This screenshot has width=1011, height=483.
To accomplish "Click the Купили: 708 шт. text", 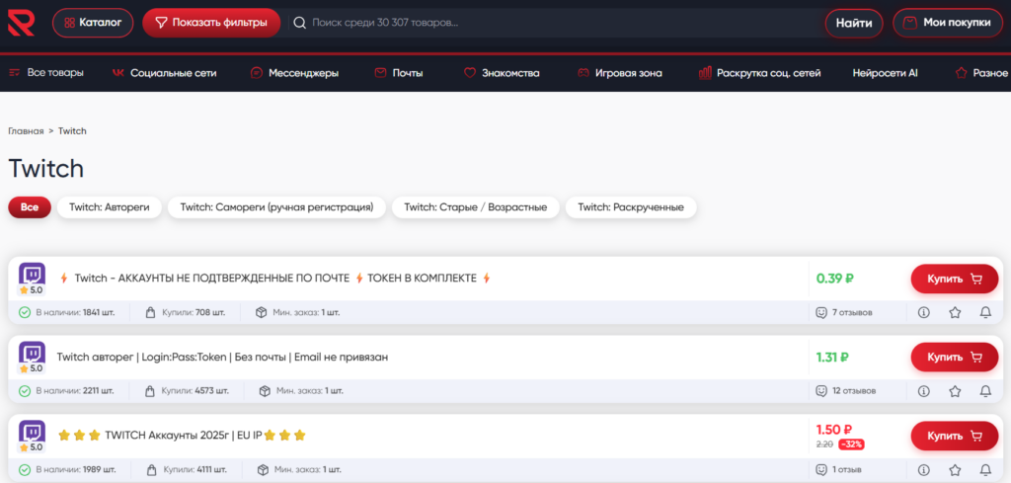I will (x=194, y=313).
